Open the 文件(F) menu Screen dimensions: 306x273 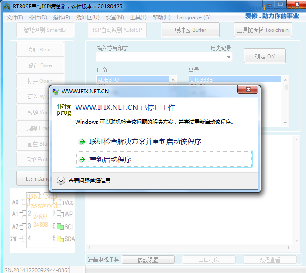(x=15, y=17)
